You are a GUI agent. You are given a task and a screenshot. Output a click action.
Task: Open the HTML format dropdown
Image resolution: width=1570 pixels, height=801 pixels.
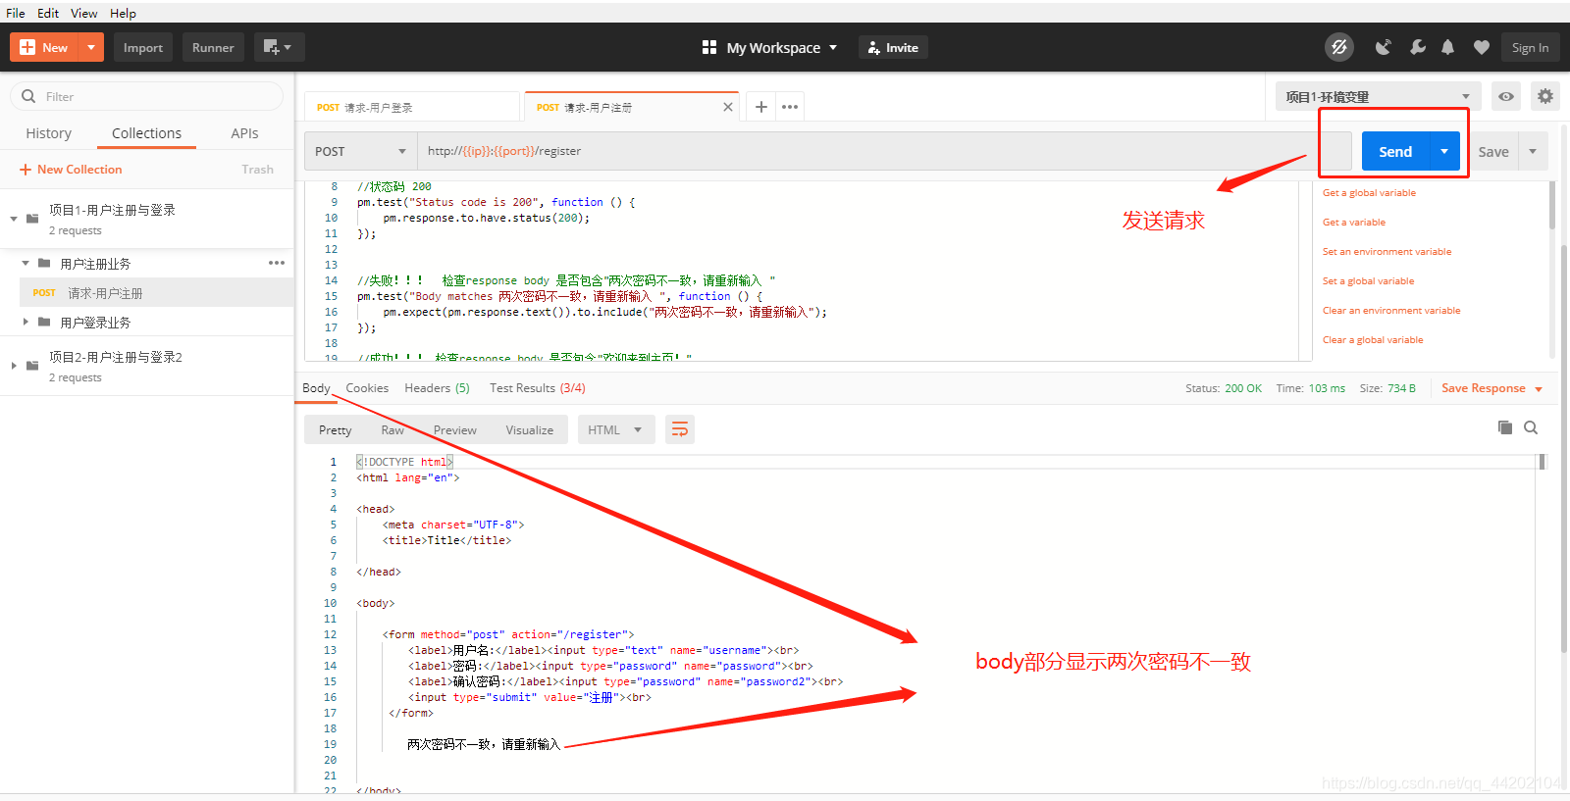click(x=615, y=429)
